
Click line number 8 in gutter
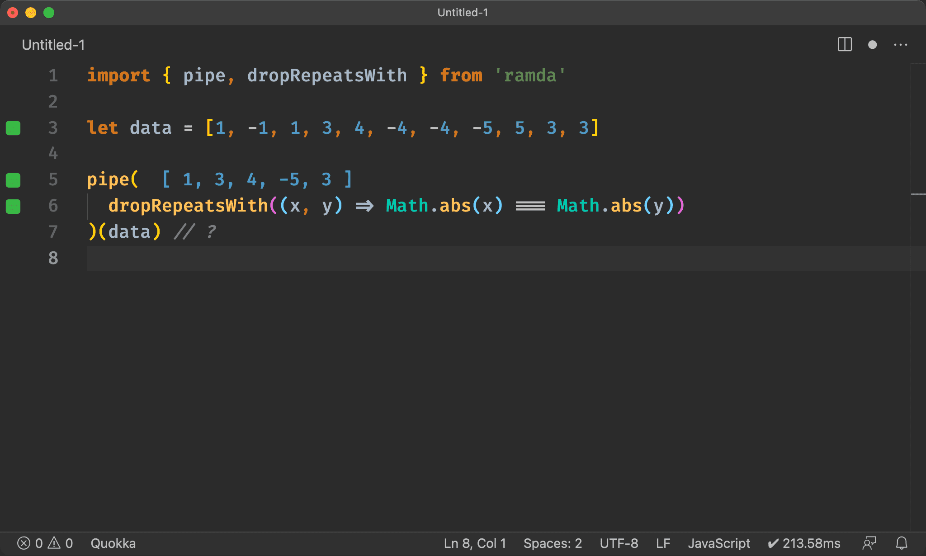pyautogui.click(x=53, y=258)
